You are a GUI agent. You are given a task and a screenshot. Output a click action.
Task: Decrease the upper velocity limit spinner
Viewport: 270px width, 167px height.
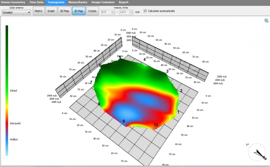click(131, 13)
